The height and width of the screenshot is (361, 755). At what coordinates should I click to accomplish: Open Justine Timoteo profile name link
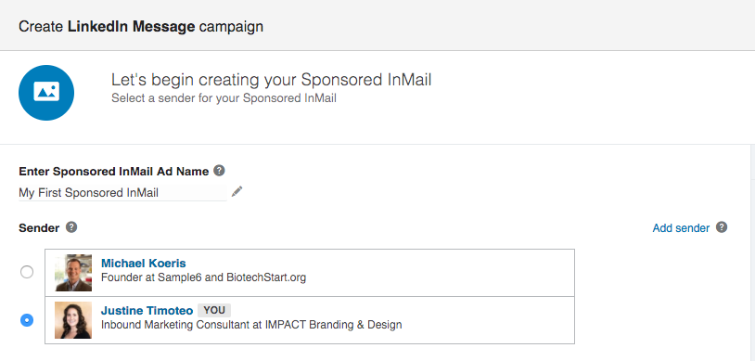[x=147, y=310]
